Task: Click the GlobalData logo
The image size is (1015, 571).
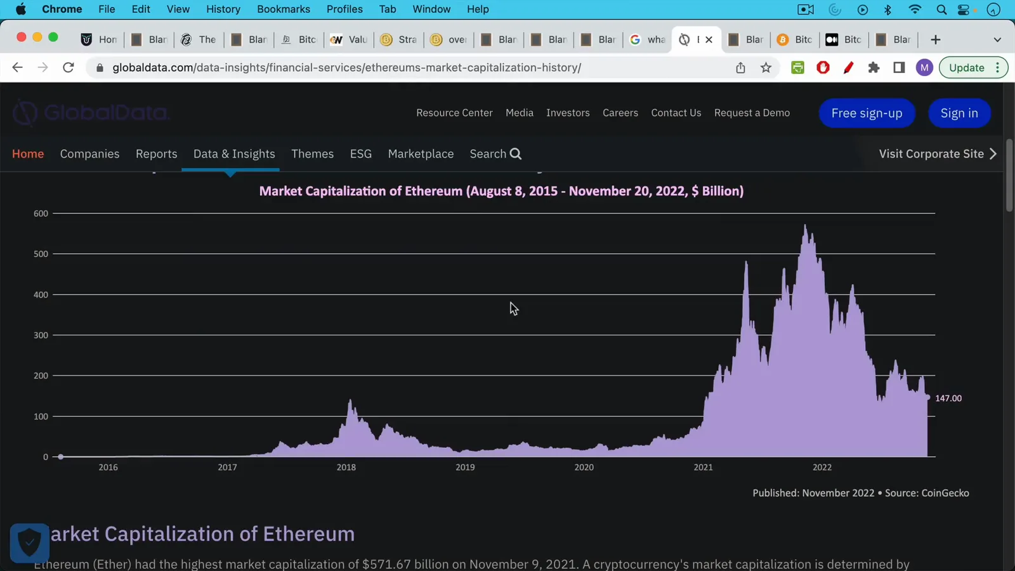Action: pos(91,113)
